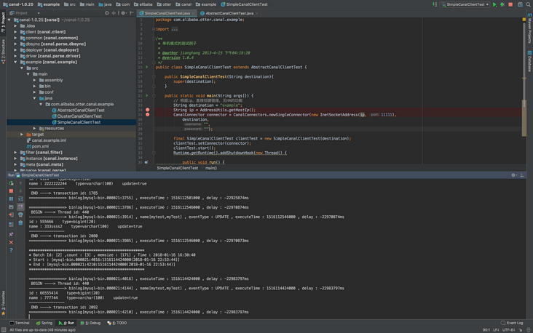Toggle soft-wrap button in Run console
533x333 pixels.
[20, 199]
